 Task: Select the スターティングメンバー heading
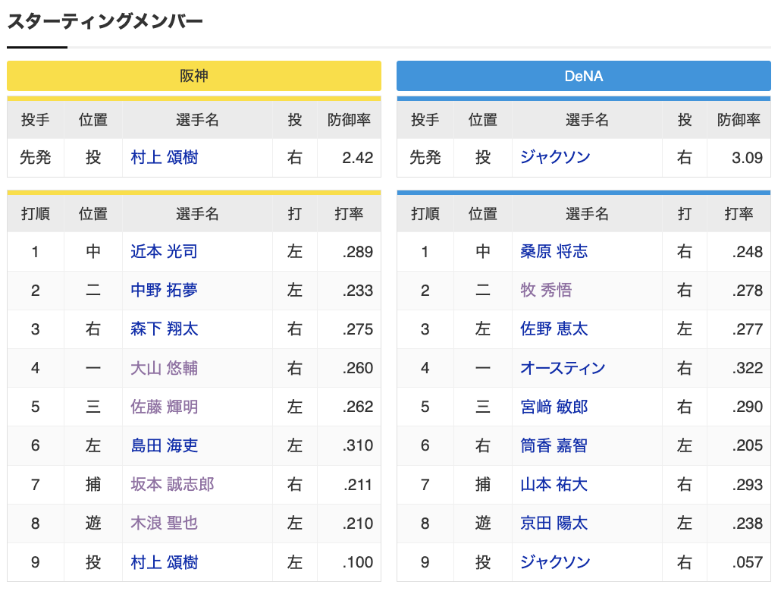105,21
